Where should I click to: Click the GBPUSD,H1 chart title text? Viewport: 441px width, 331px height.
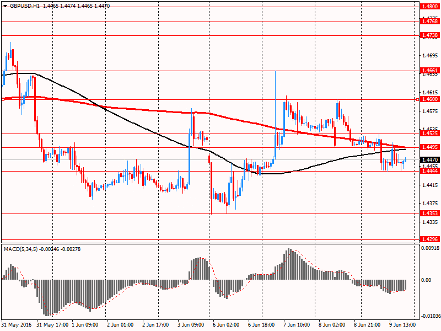(25, 6)
